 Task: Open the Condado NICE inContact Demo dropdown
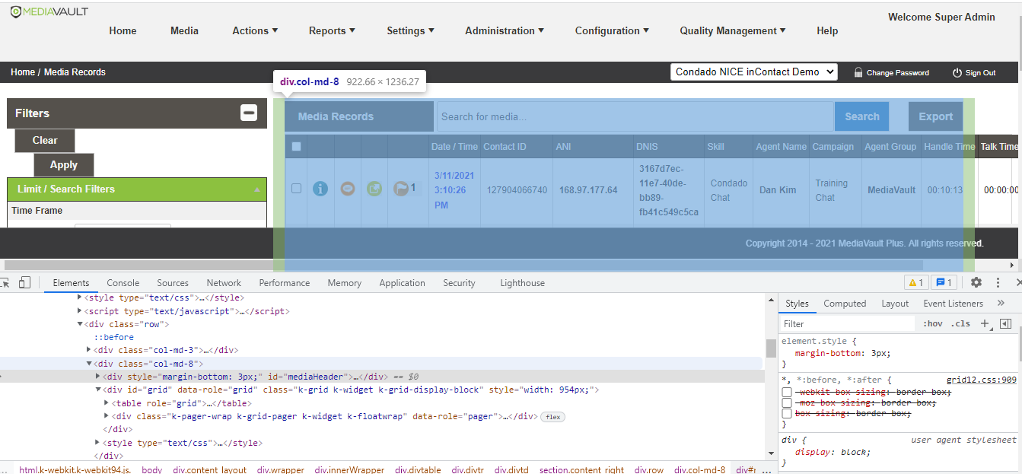click(x=754, y=72)
